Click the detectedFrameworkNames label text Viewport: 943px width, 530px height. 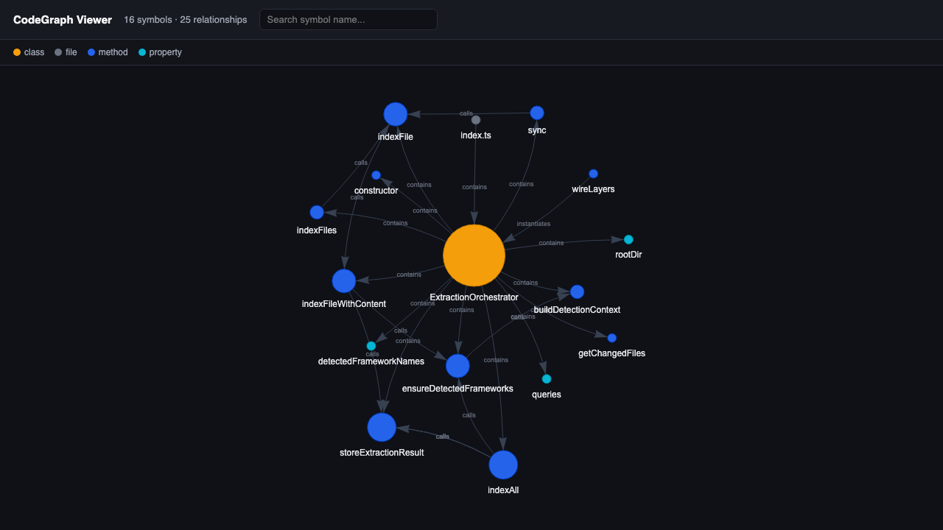(x=371, y=361)
